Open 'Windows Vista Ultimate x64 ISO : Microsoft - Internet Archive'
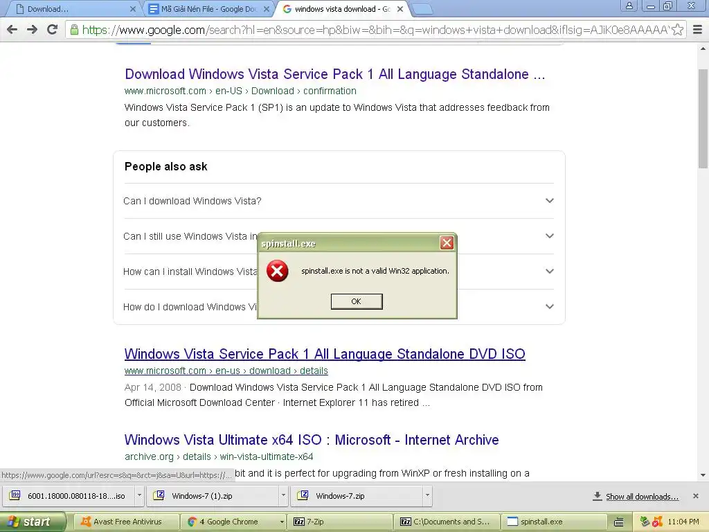The width and height of the screenshot is (709, 532). coord(312,440)
